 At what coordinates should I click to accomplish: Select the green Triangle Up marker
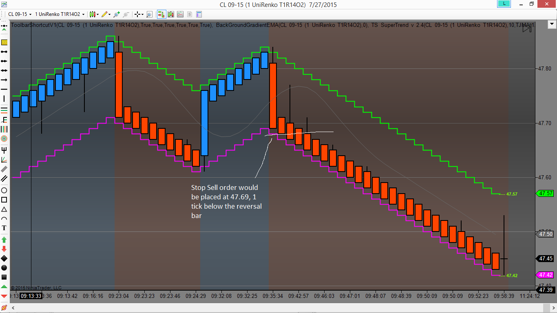click(4, 287)
